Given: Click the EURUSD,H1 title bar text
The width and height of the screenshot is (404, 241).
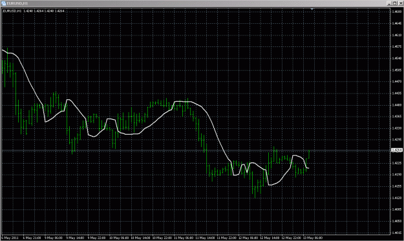Looking at the screenshot, I should [x=17, y=3].
